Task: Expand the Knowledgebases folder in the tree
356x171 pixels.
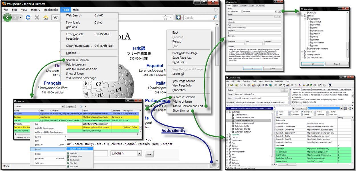Action: pyautogui.click(x=227, y=152)
